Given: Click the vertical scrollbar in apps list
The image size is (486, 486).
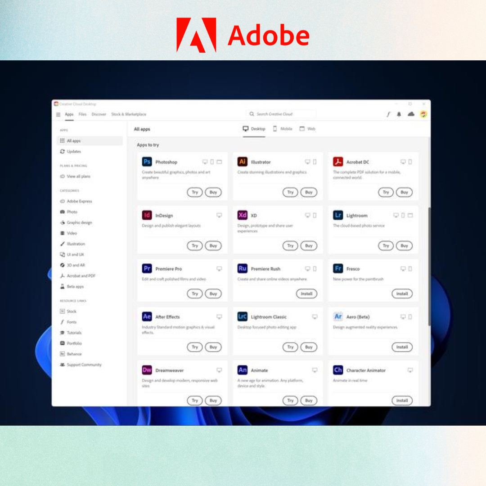Looking at the screenshot, I should pos(429,266).
